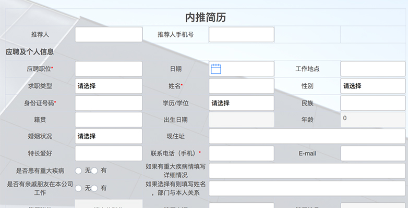
Task: Expand the 婚姻状况 dropdown
Action: click(x=109, y=136)
